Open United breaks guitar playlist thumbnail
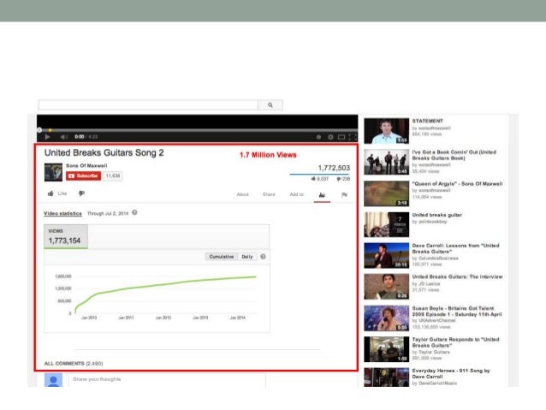The height and width of the screenshot is (410, 546). pos(387,224)
